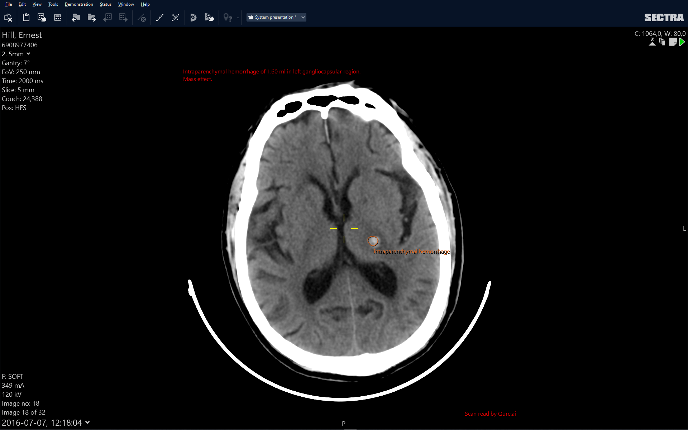Expand the 2. 5mm series dropdown
Image resolution: width=688 pixels, height=430 pixels.
point(28,54)
